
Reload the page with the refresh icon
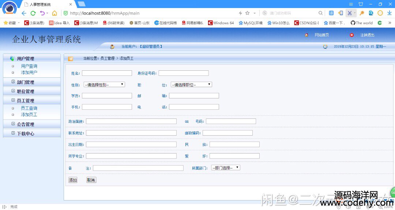[x=33, y=13]
